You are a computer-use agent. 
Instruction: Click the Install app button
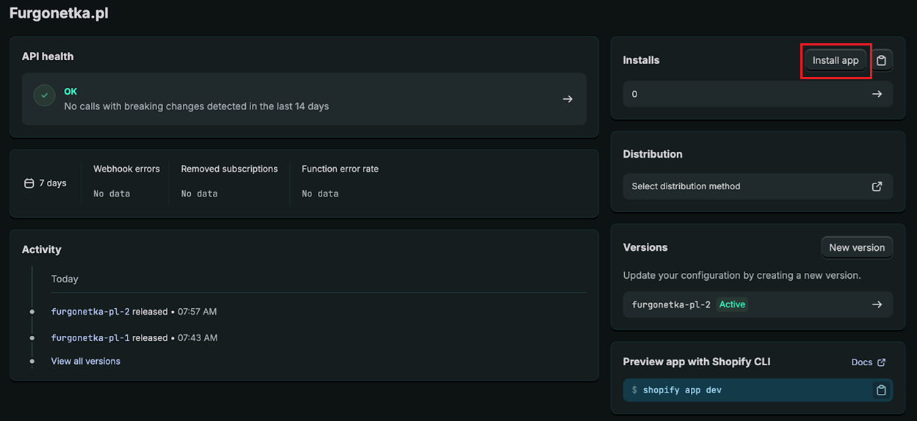point(836,60)
